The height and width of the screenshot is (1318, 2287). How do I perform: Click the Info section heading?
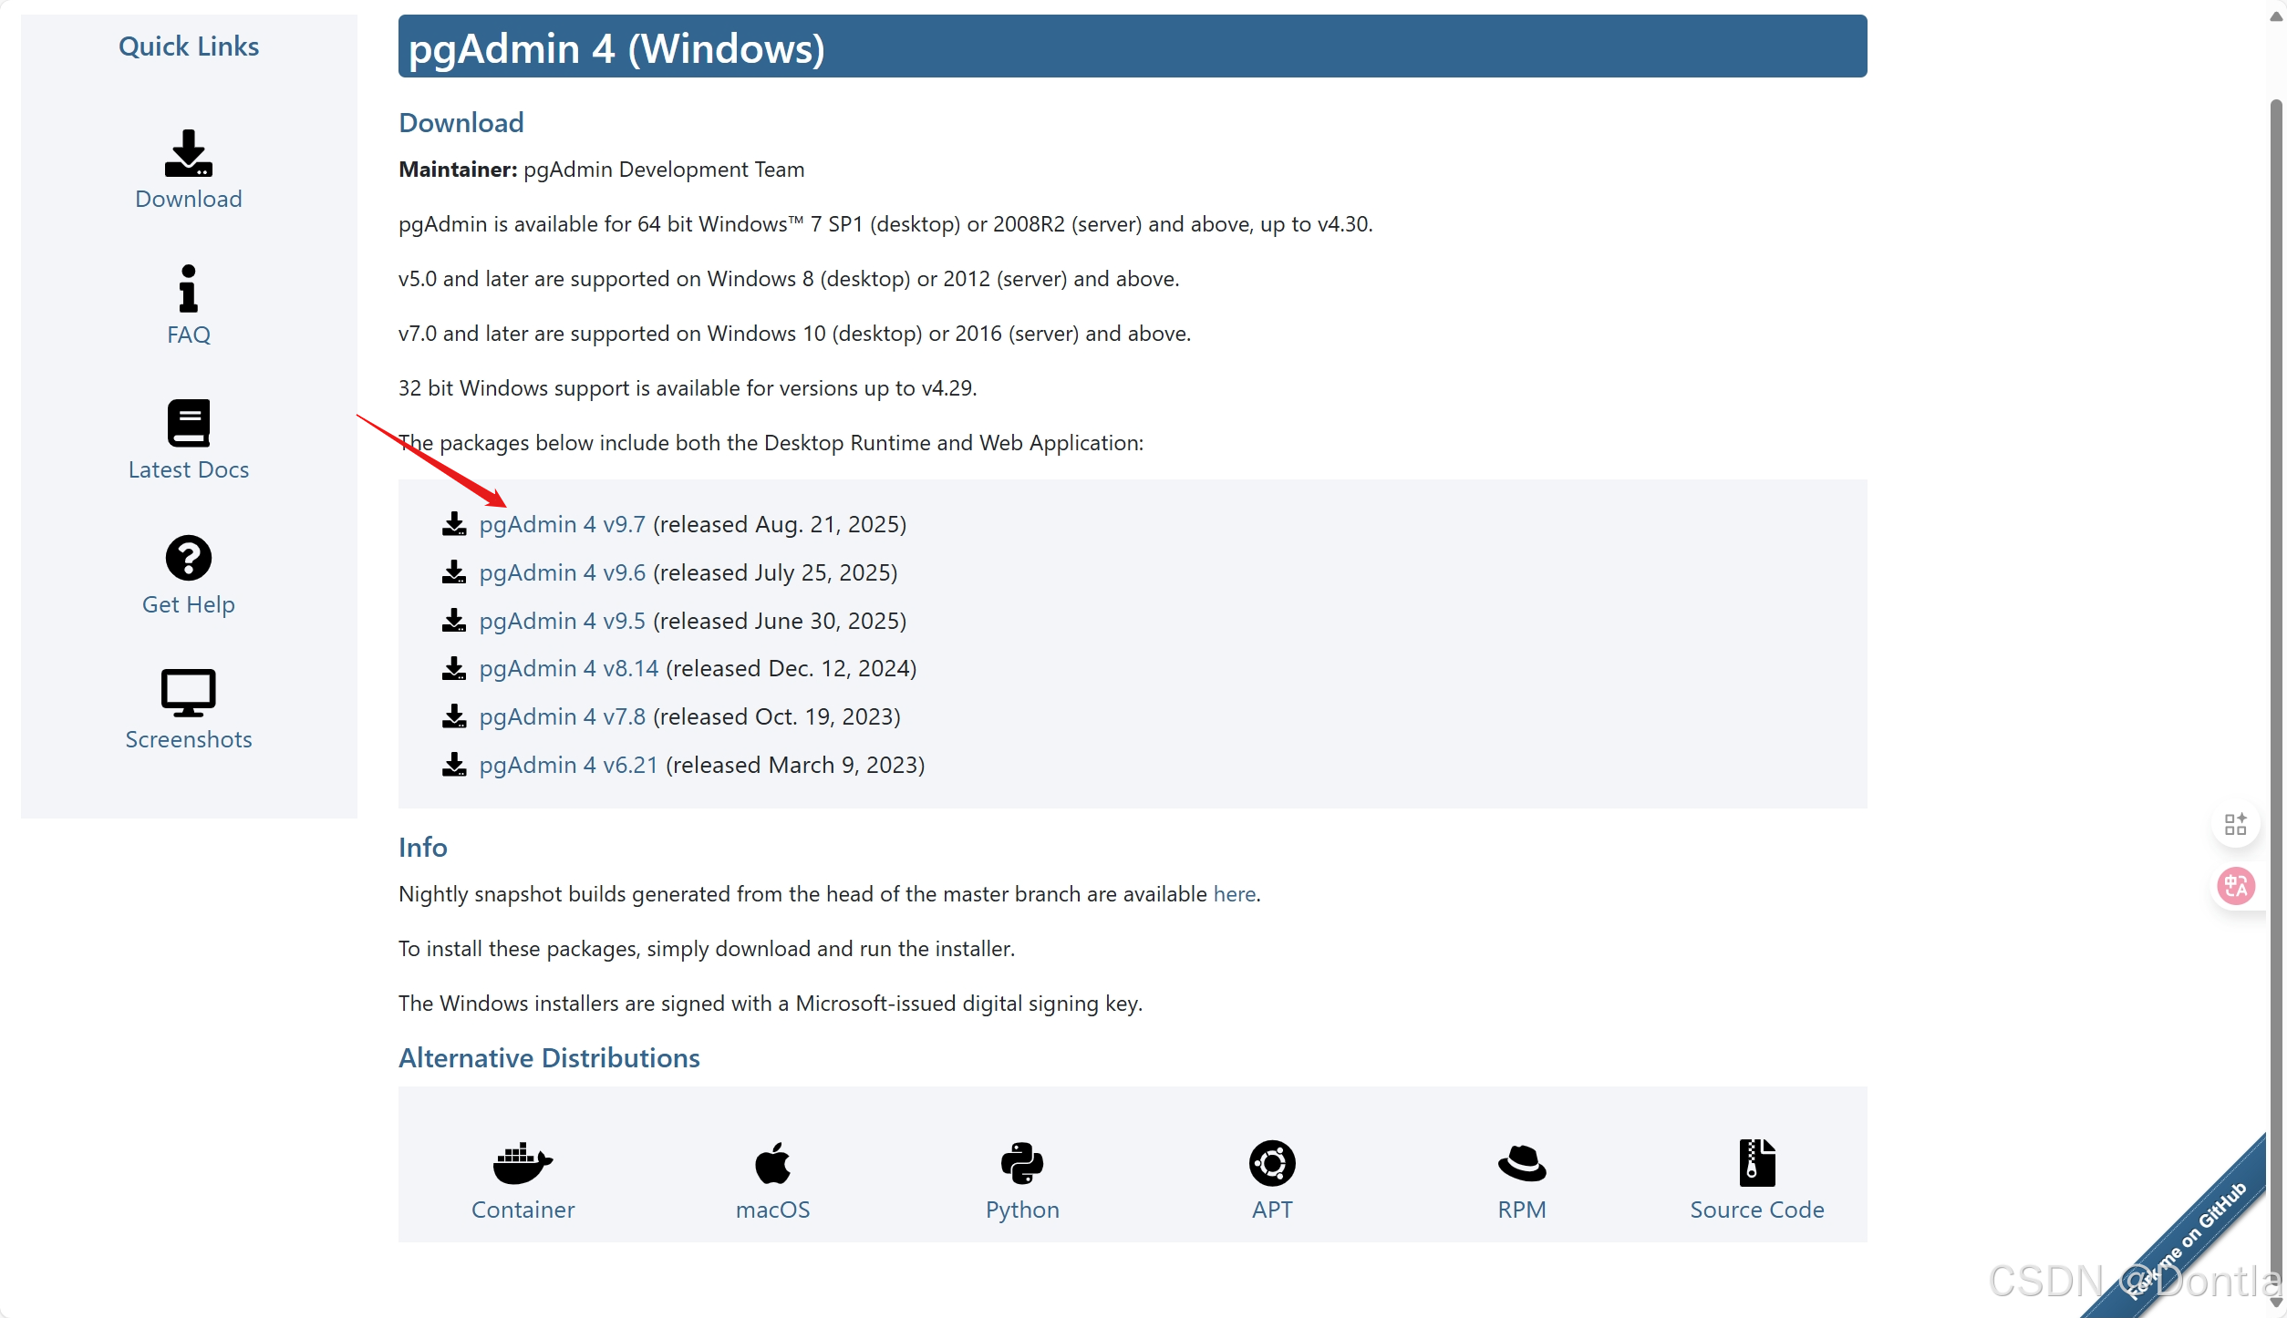423,848
